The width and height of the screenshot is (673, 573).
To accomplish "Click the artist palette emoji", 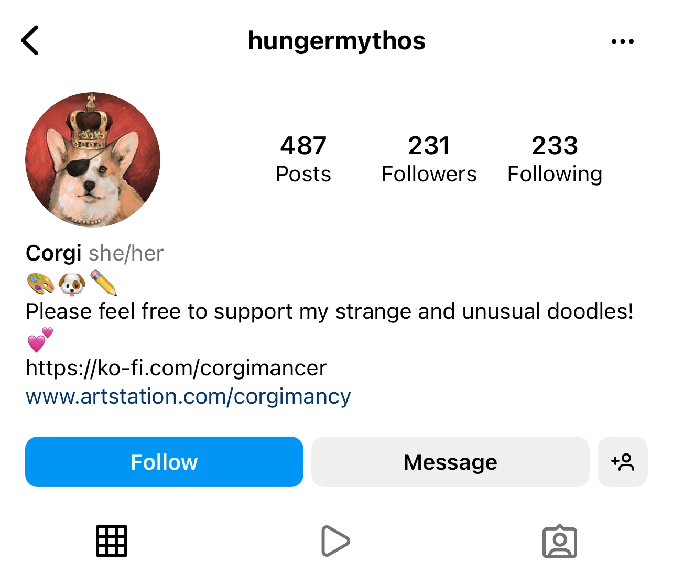I will (x=40, y=284).
